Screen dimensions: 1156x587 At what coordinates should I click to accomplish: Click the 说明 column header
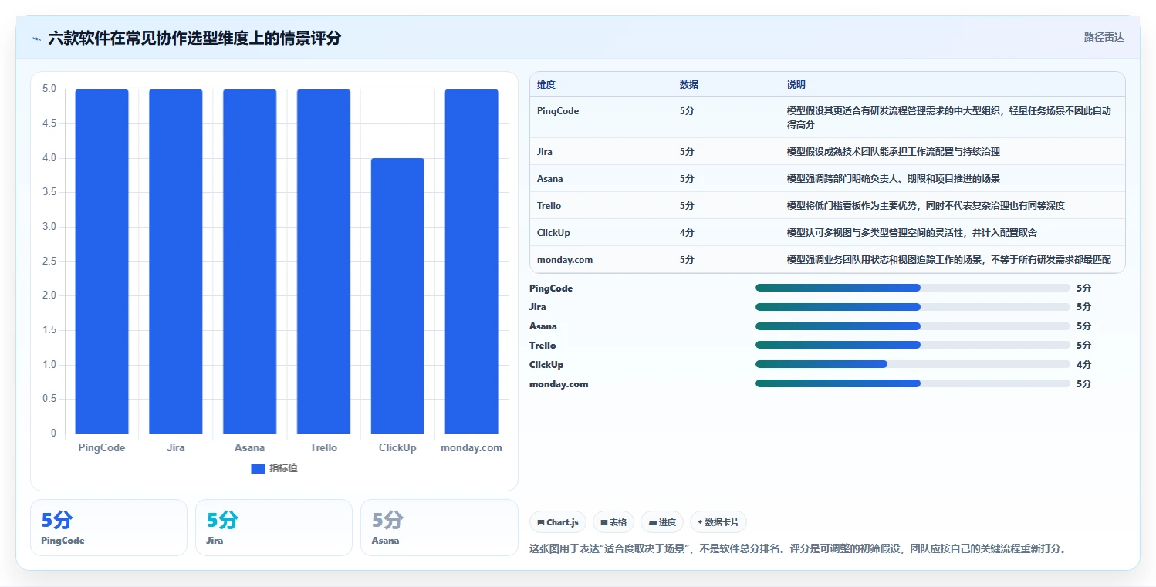pyautogui.click(x=796, y=85)
